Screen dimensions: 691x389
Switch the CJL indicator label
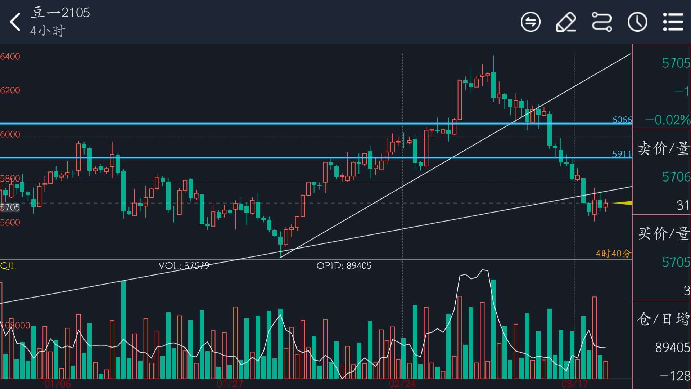8,266
